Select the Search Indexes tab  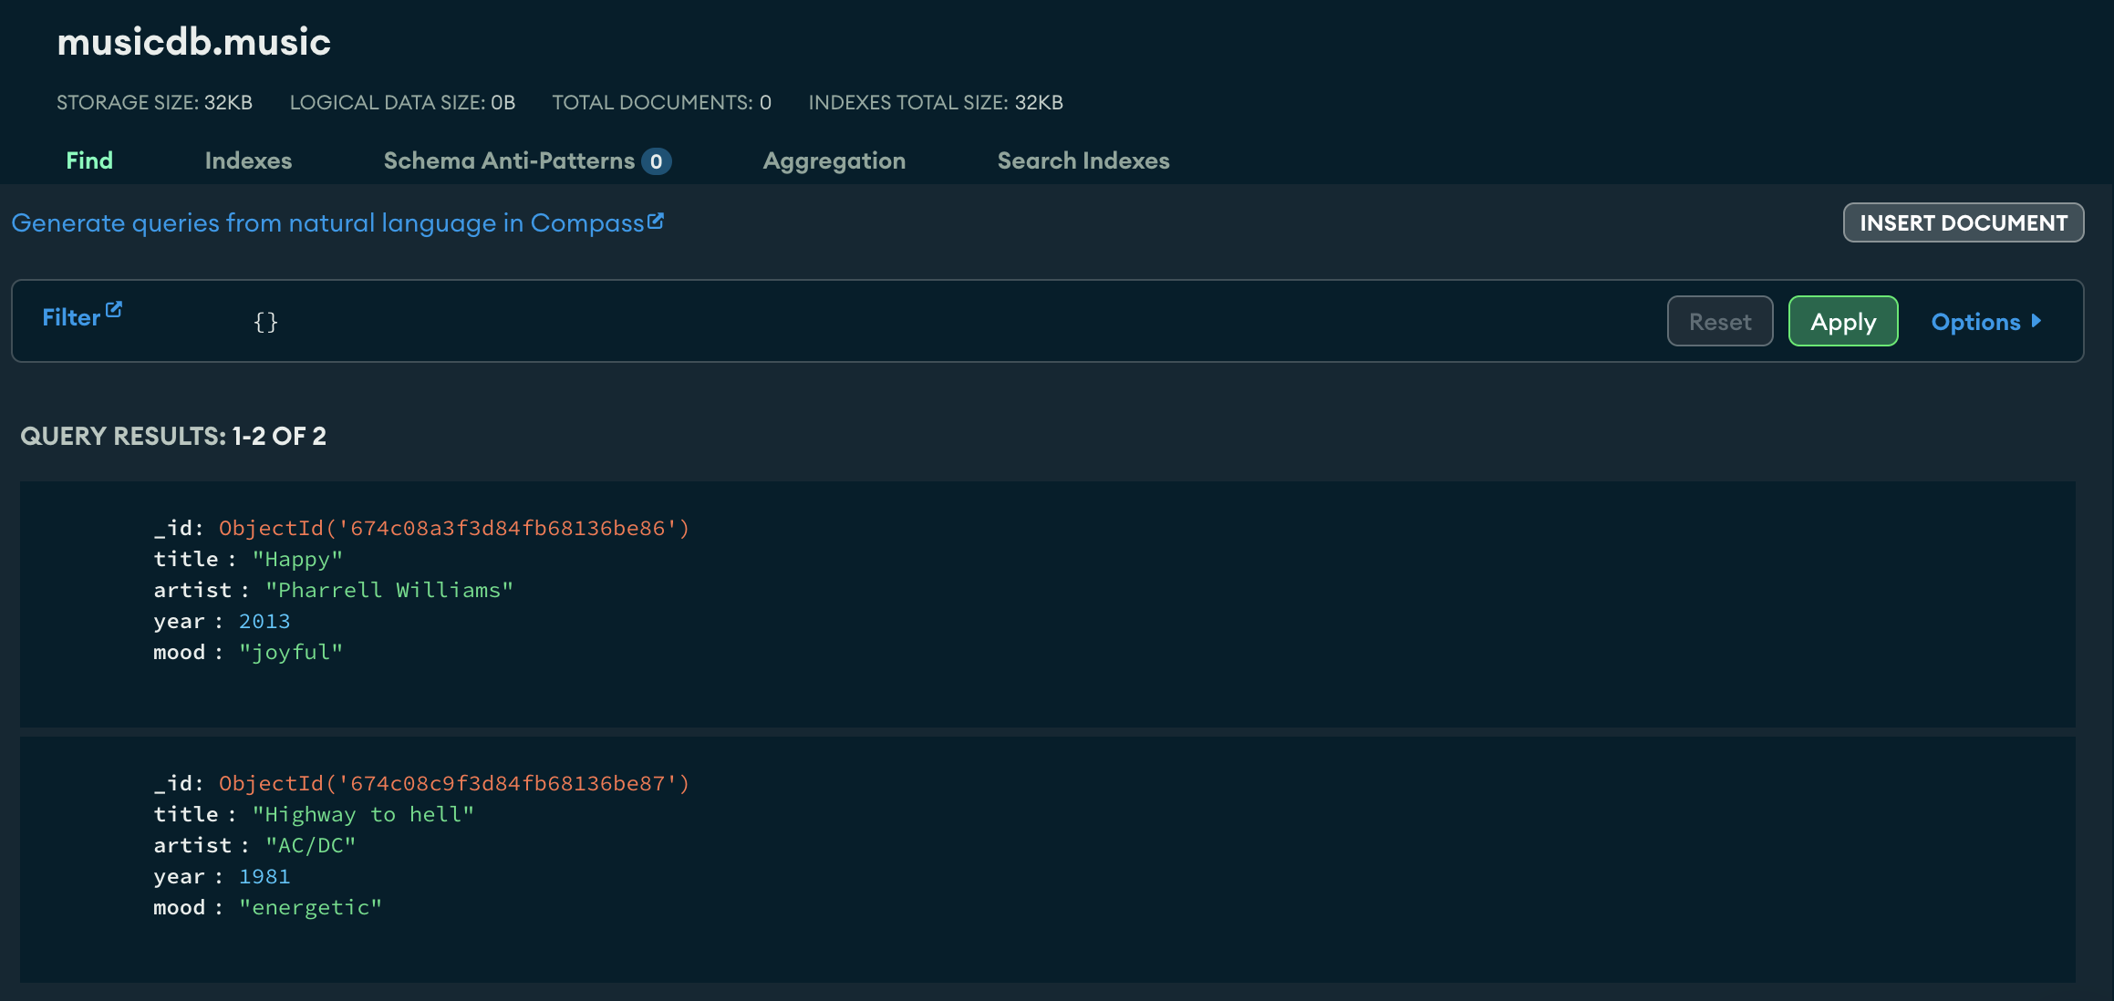[1083, 160]
